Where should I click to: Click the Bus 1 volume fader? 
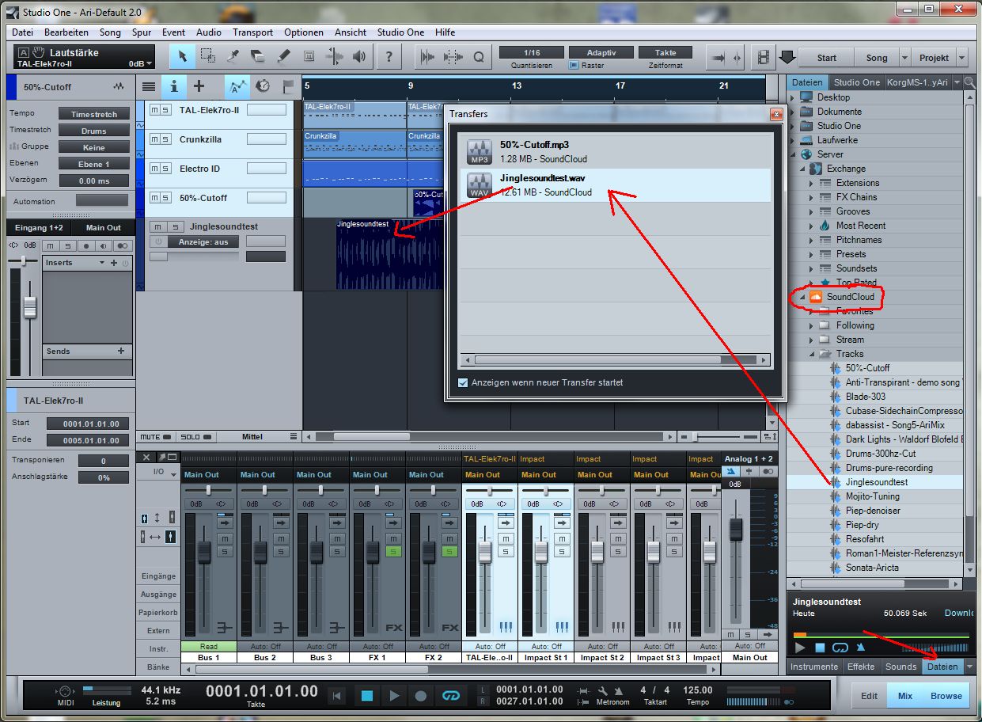coord(203,552)
